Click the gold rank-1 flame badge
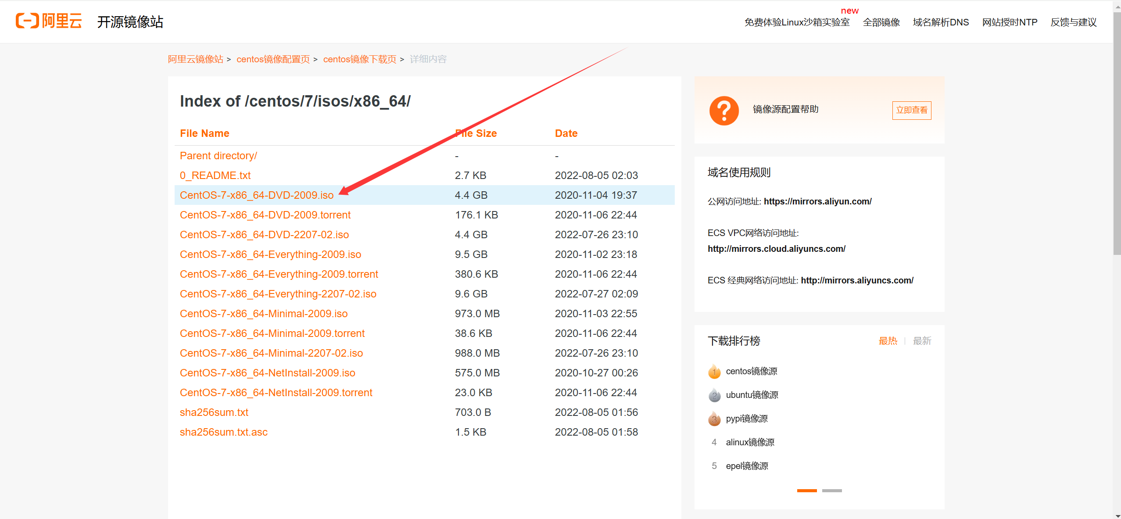 [714, 372]
